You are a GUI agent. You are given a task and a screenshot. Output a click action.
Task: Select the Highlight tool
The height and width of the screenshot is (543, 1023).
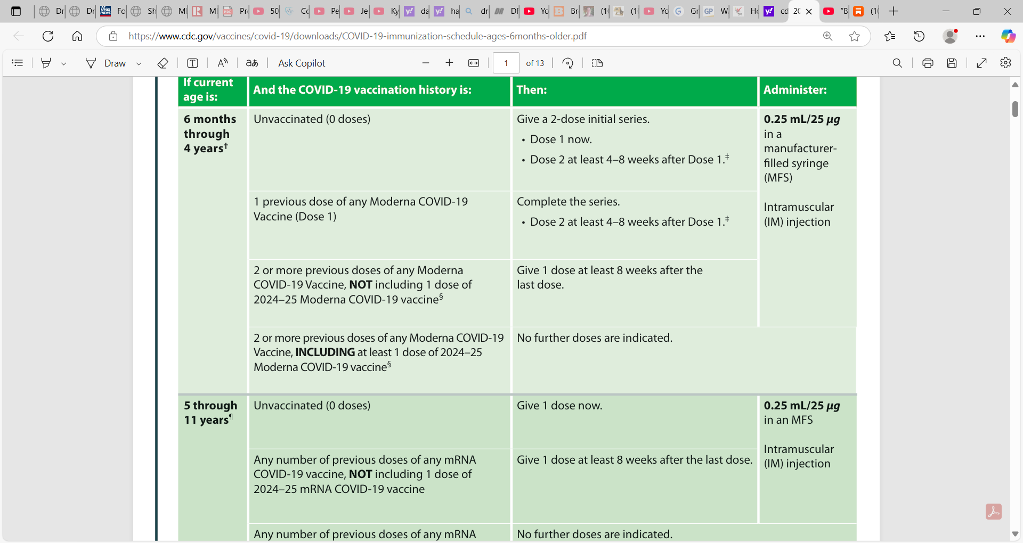click(46, 63)
